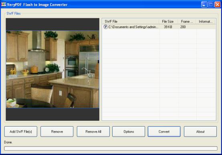This screenshot has width=222, height=155.
Task: Minimize the Flash to Image Converter window
Action: click(204, 4)
